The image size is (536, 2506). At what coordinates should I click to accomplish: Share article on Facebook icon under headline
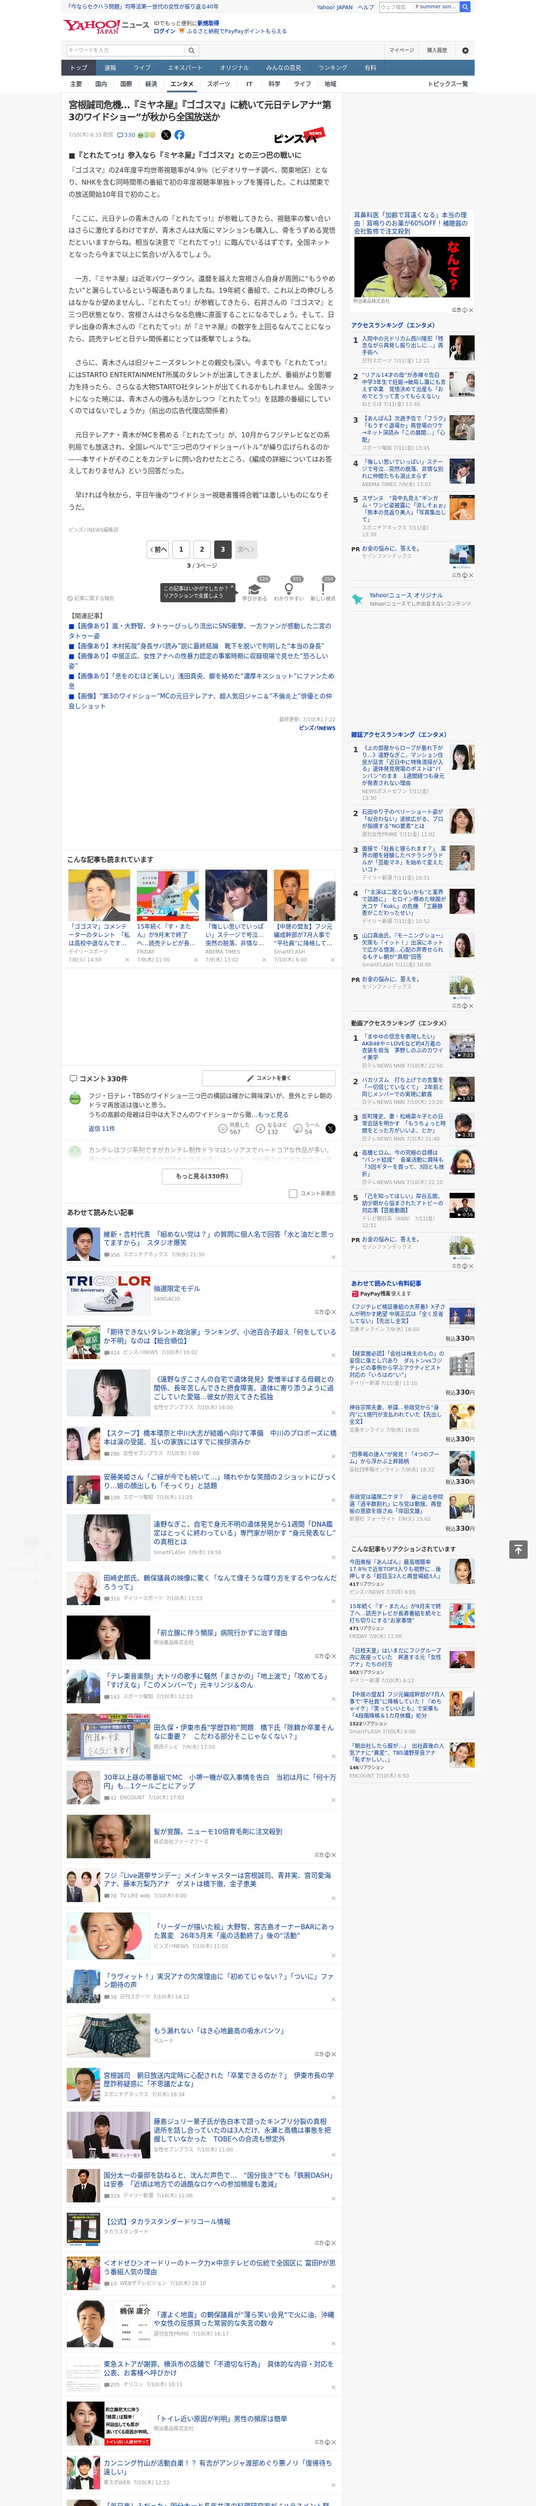point(179,135)
